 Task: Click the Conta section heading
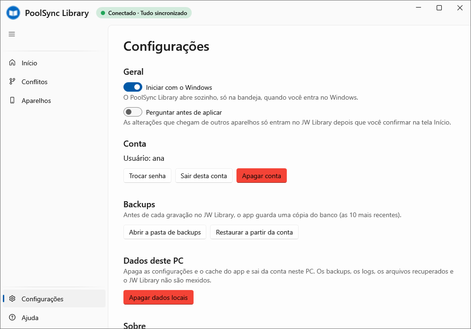pos(135,144)
